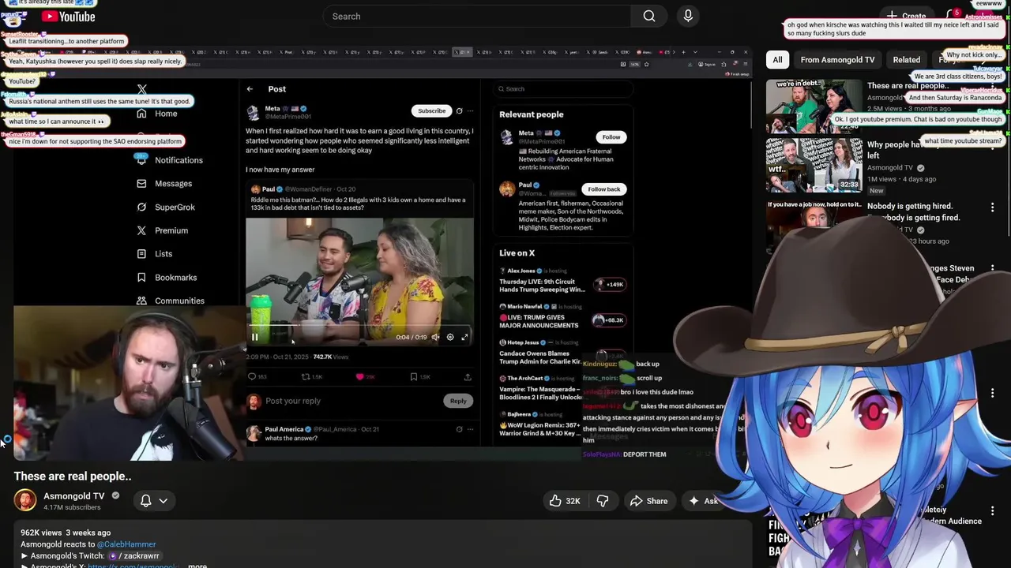Screen dimensions: 1011x568
Task: Click the search magnifier button
Action: pos(649,16)
